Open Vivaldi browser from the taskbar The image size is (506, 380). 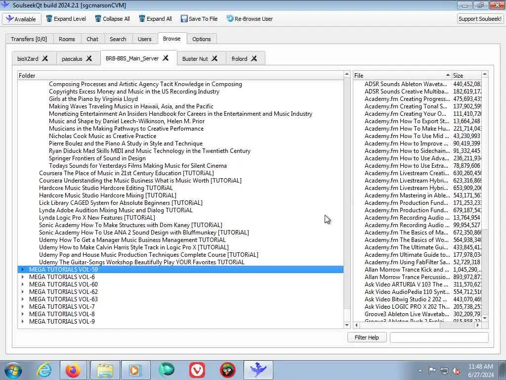pos(197,370)
